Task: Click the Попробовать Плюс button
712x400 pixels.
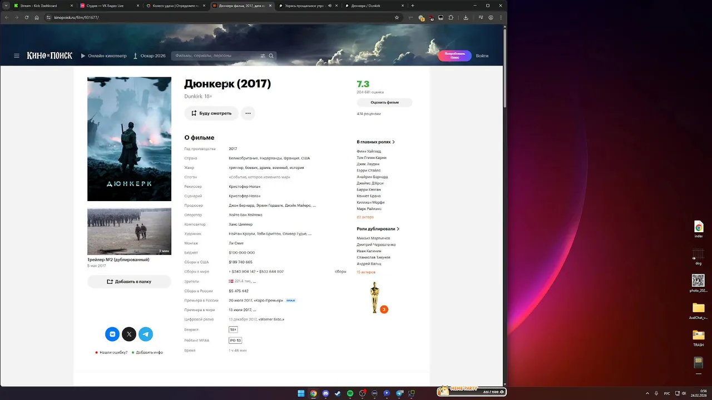Action: (454, 56)
